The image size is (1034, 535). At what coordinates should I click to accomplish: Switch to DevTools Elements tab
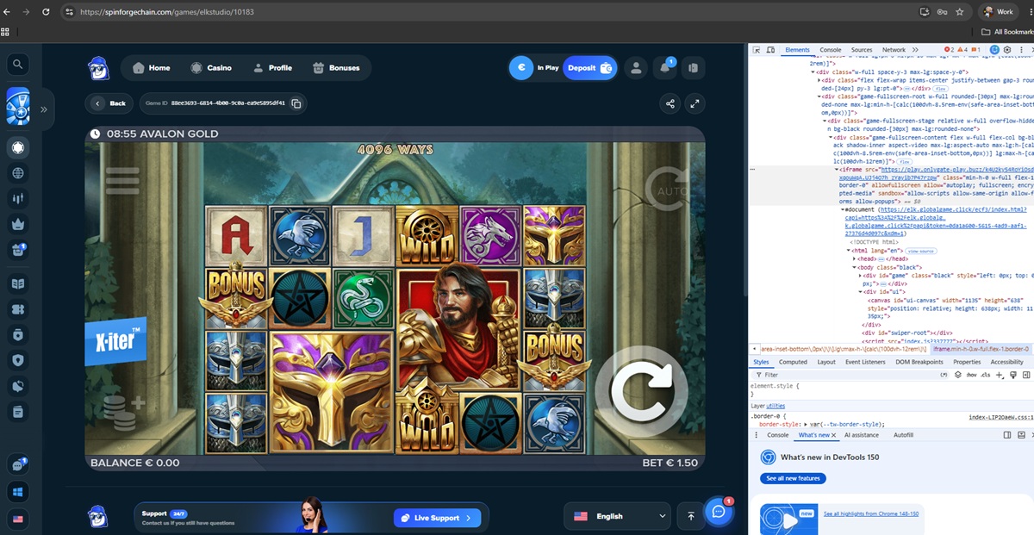click(797, 50)
